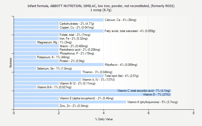This screenshot has height=126, width=202.
Task: Click the 'Zinc, Zn - 2% (0.34mg)' label
Action: pos(74,106)
